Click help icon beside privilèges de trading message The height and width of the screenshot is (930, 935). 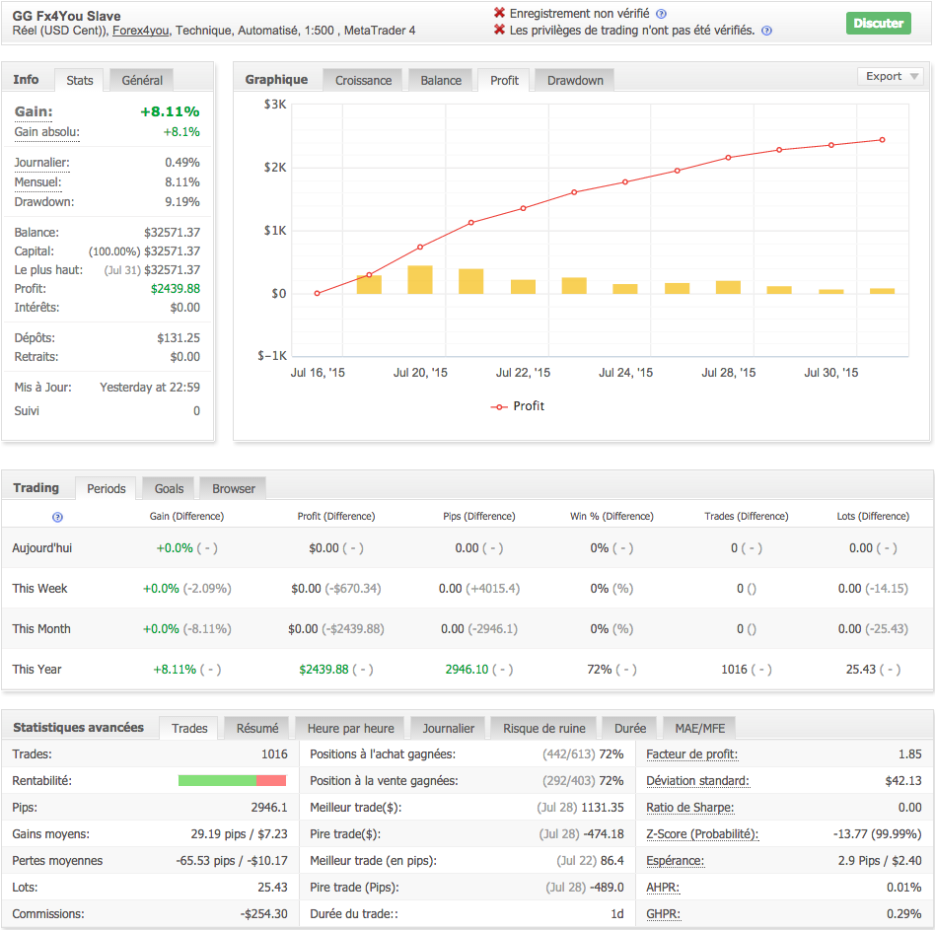[766, 31]
